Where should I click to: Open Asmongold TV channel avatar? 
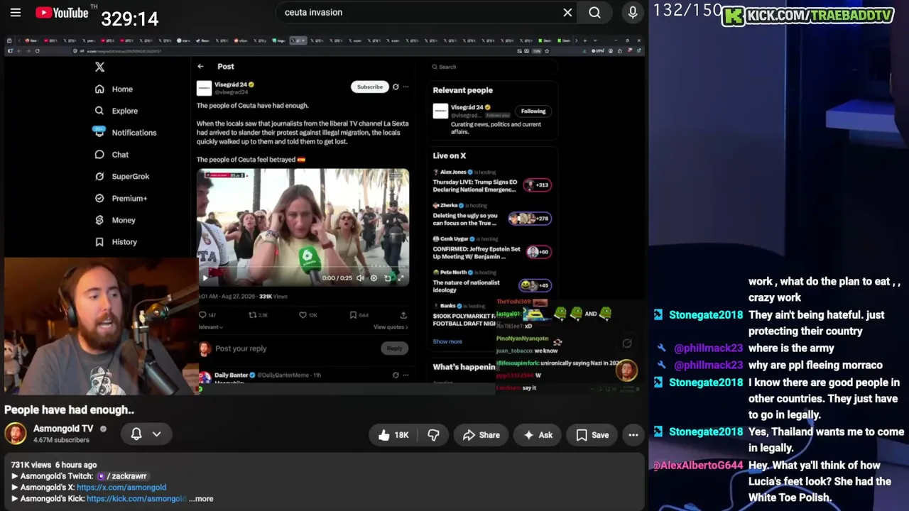click(16, 434)
